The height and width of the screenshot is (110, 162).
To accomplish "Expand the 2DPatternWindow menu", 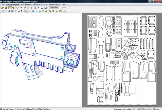I will click(x=40, y=4).
